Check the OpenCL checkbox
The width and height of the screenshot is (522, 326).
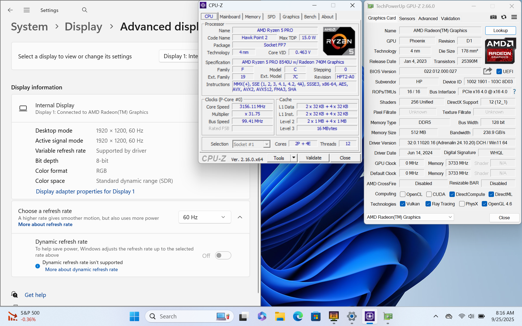403,194
